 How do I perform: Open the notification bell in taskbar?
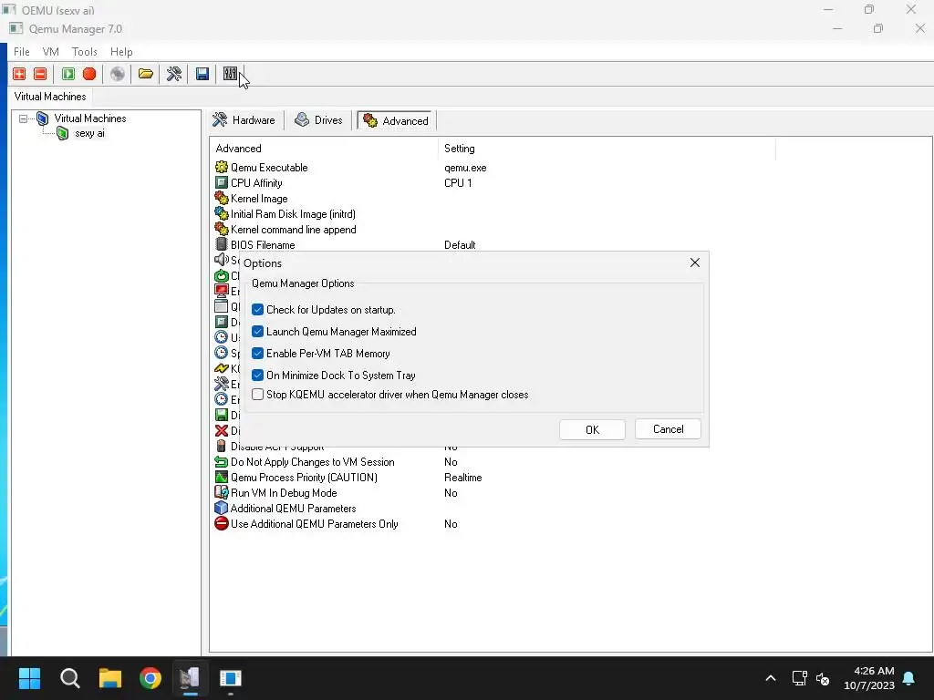[909, 678]
